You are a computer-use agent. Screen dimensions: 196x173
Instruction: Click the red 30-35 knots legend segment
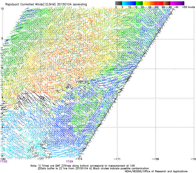[160, 3]
